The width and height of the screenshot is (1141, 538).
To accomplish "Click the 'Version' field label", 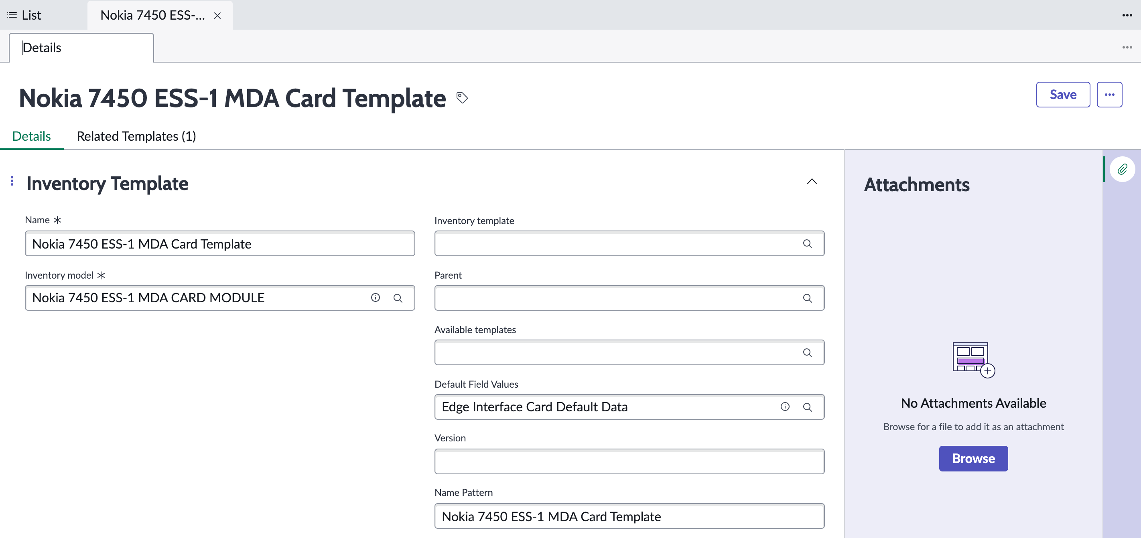I will pyautogui.click(x=450, y=438).
